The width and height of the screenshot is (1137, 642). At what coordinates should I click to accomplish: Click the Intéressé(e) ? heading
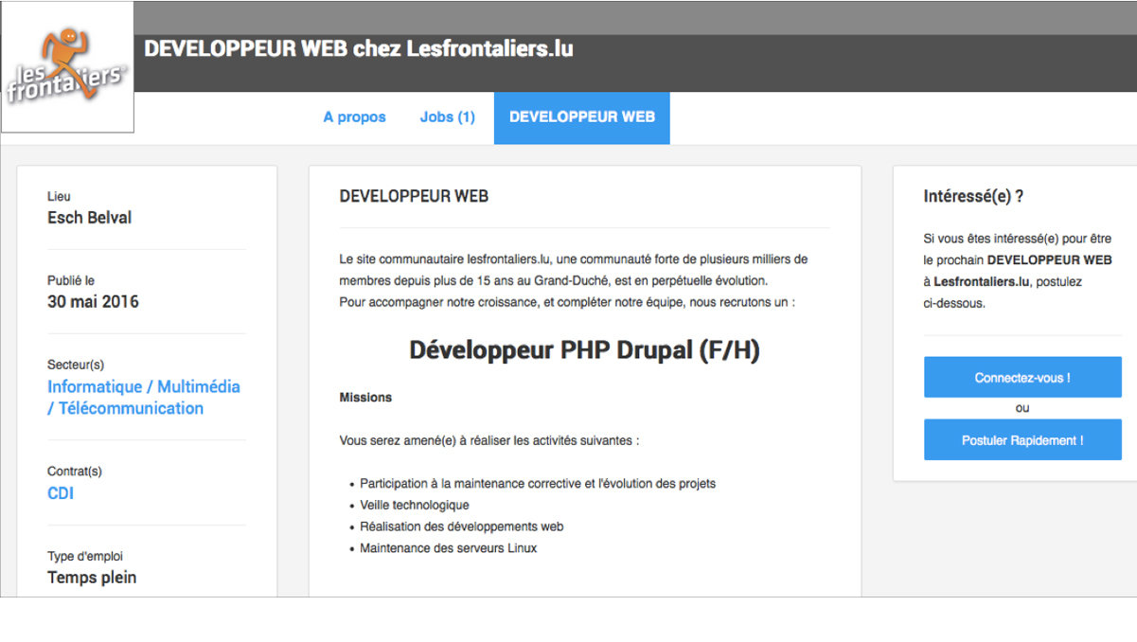(973, 197)
